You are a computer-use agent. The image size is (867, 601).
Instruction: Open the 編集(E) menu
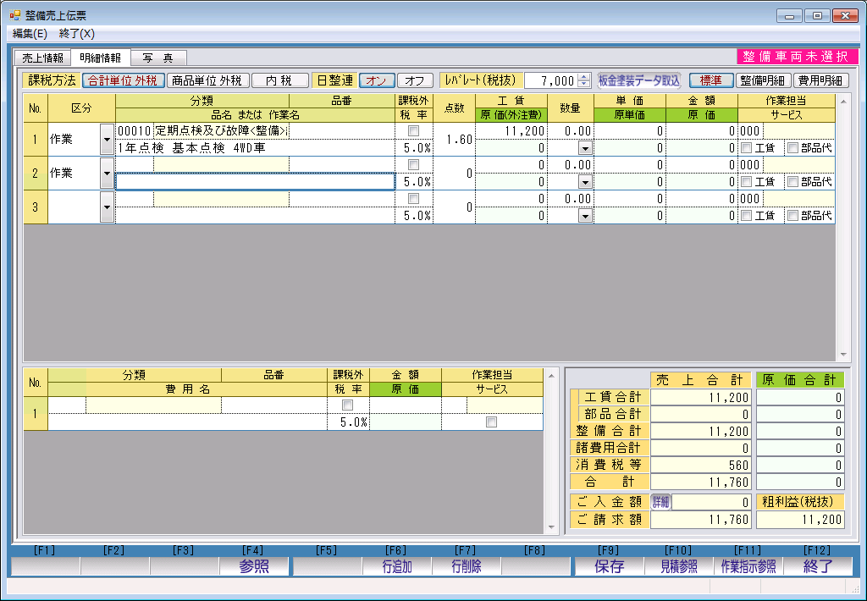(x=30, y=34)
